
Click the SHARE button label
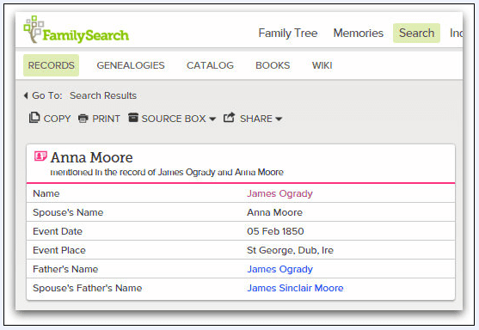pos(256,119)
